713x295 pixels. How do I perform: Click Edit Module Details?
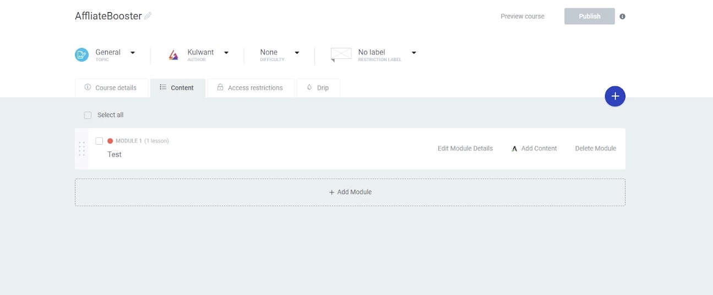pos(465,149)
